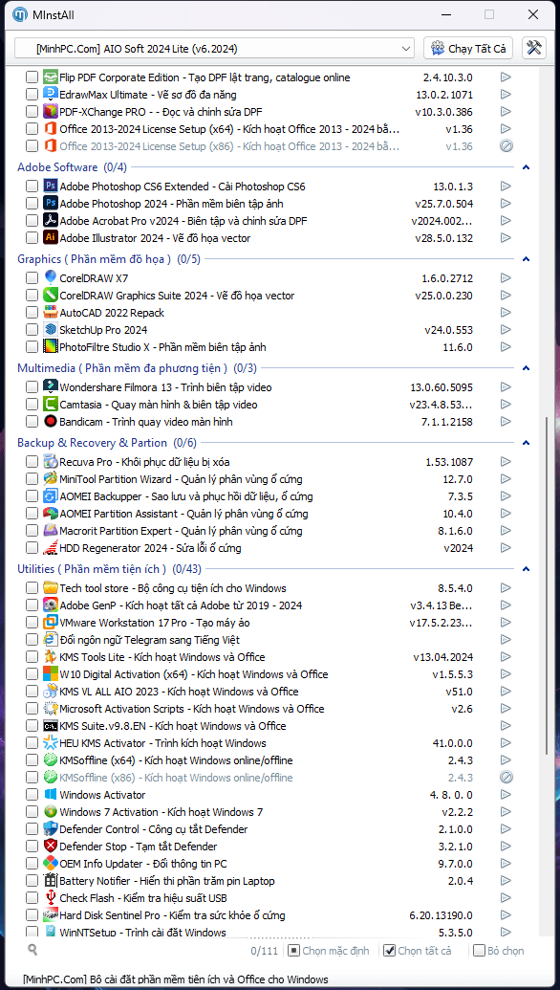This screenshot has width=560, height=990.
Task: Click the tools settings wrench icon
Action: coord(534,48)
